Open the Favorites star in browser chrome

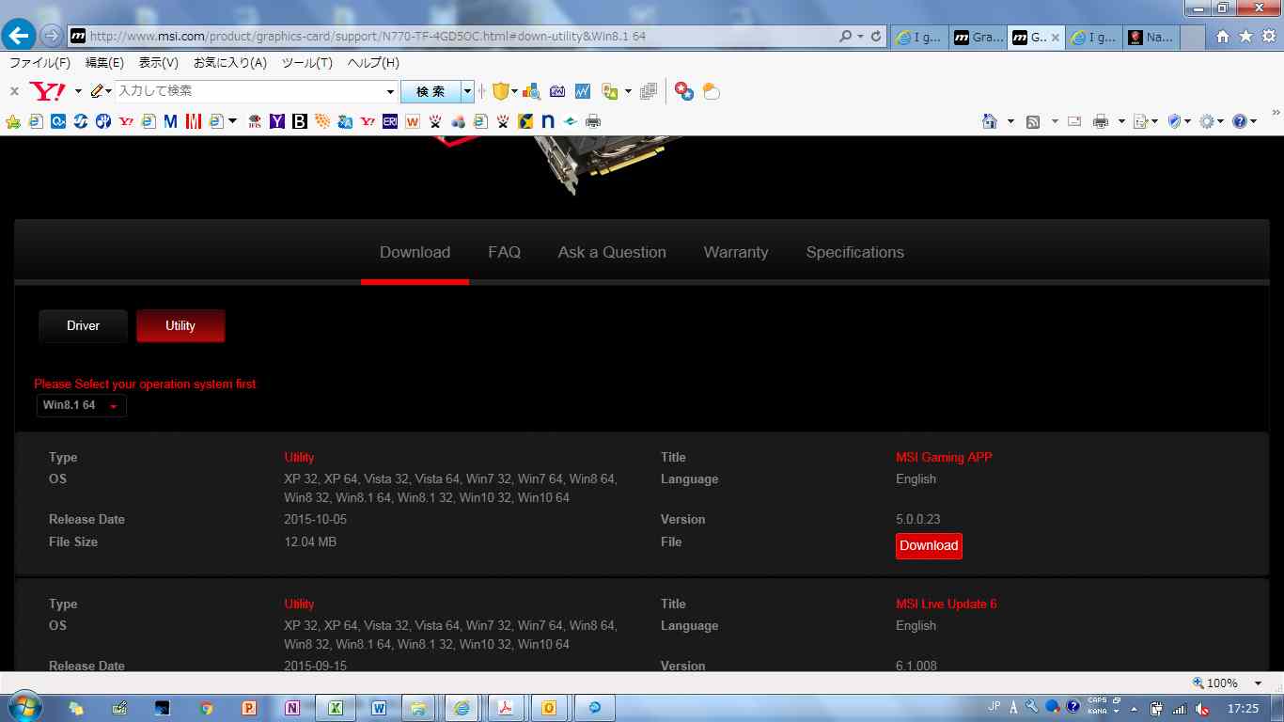coord(1245,37)
